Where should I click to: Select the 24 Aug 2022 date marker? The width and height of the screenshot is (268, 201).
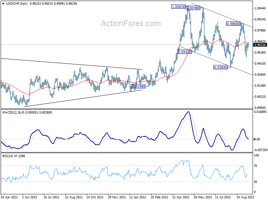[245, 197]
